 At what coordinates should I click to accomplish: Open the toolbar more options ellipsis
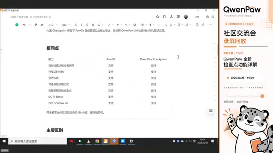pyautogui.click(x=210, y=25)
